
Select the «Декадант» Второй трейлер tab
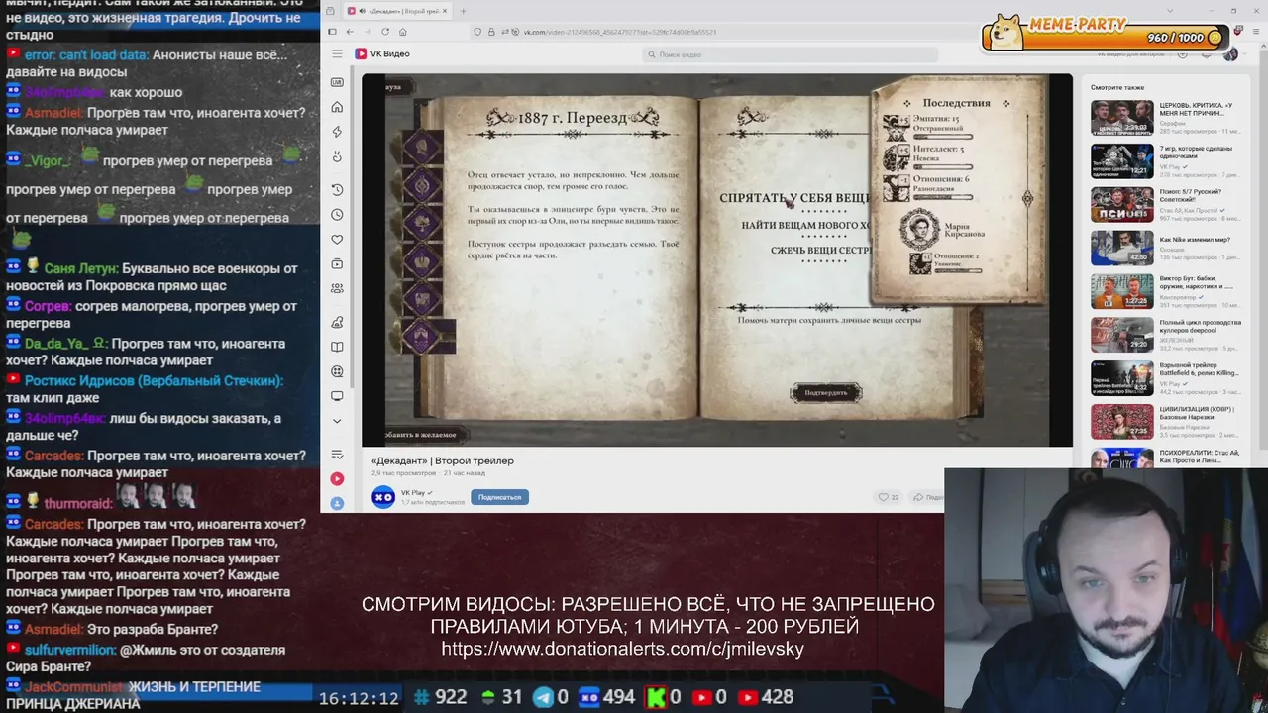pyautogui.click(x=398, y=11)
